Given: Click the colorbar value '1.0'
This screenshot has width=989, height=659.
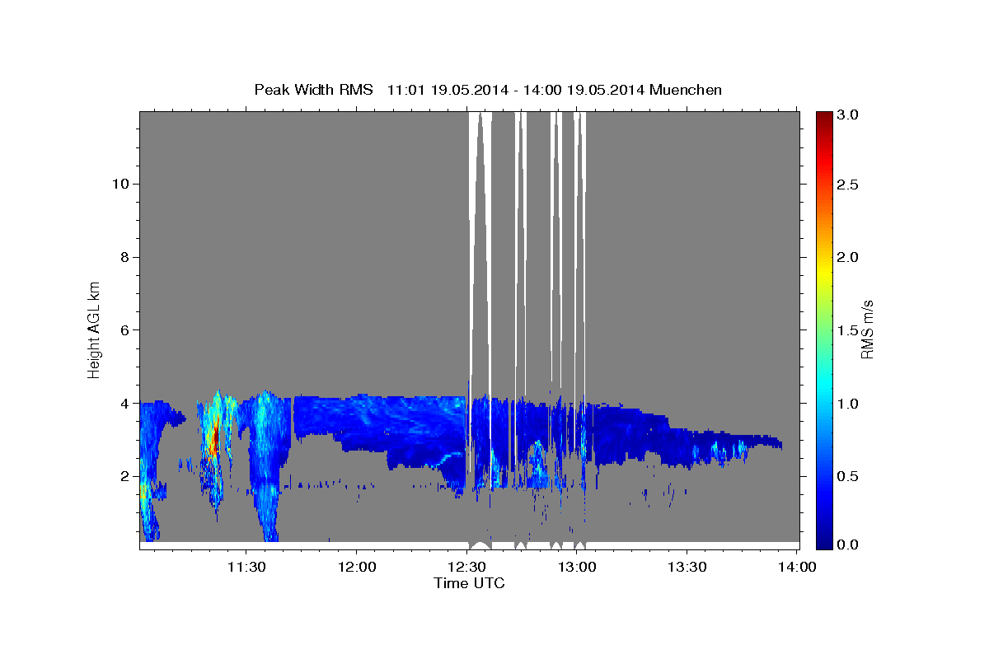Looking at the screenshot, I should pyautogui.click(x=850, y=403).
